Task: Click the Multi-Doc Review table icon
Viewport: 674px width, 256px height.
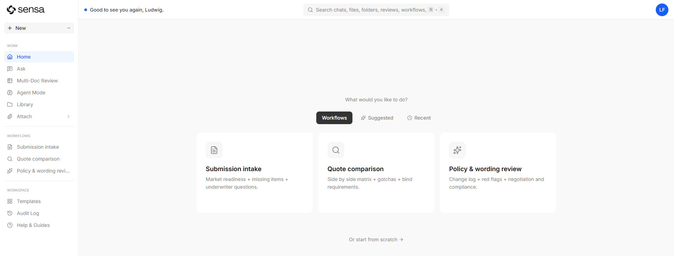Action: tap(10, 81)
